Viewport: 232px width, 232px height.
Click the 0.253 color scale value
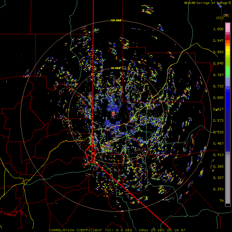tap(218, 189)
